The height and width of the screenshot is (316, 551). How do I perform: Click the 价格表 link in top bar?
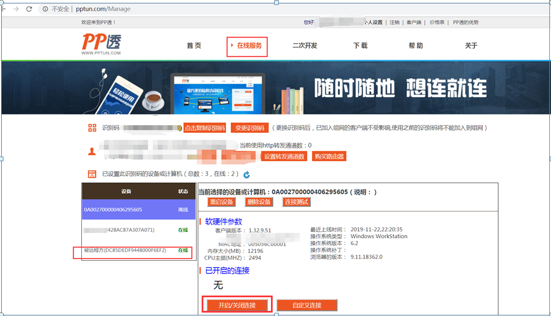click(437, 22)
